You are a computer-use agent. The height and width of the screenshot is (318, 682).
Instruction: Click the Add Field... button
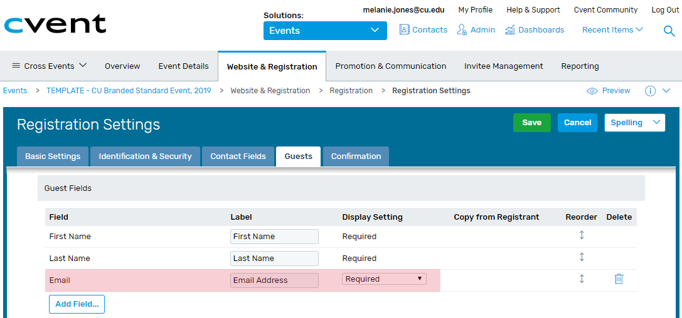(77, 304)
